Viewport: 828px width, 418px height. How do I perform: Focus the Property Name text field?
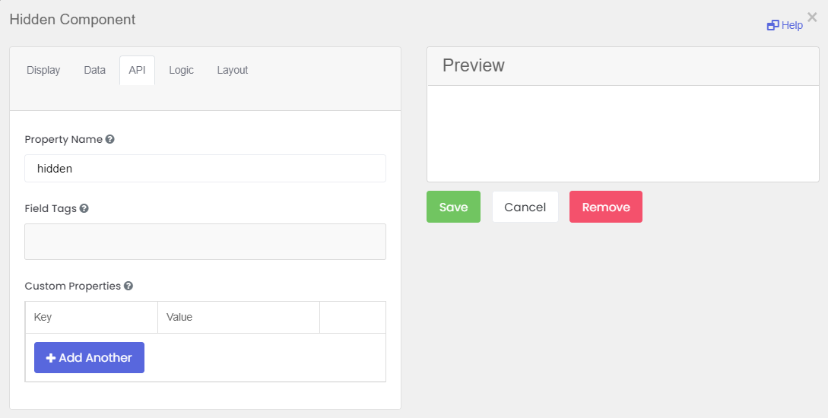[x=205, y=169]
